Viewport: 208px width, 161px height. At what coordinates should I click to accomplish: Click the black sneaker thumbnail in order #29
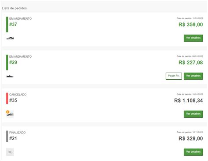point(10,76)
